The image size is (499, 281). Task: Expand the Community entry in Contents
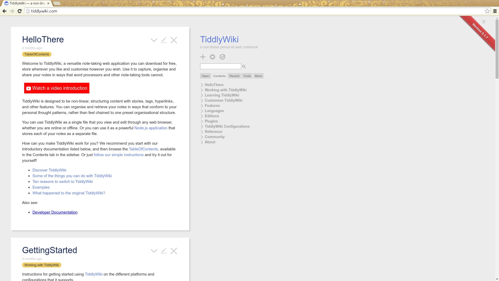click(x=202, y=137)
